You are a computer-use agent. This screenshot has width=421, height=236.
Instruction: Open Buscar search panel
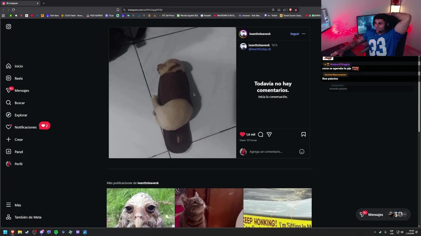coord(15,103)
